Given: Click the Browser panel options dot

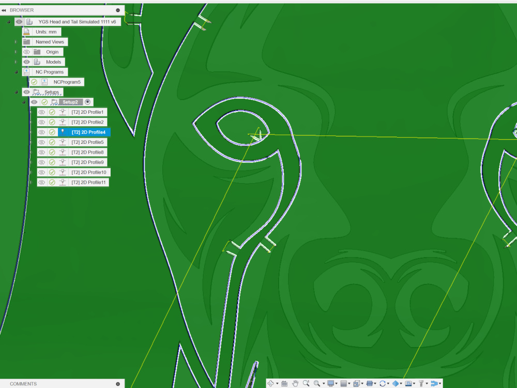Looking at the screenshot, I should click(118, 10).
